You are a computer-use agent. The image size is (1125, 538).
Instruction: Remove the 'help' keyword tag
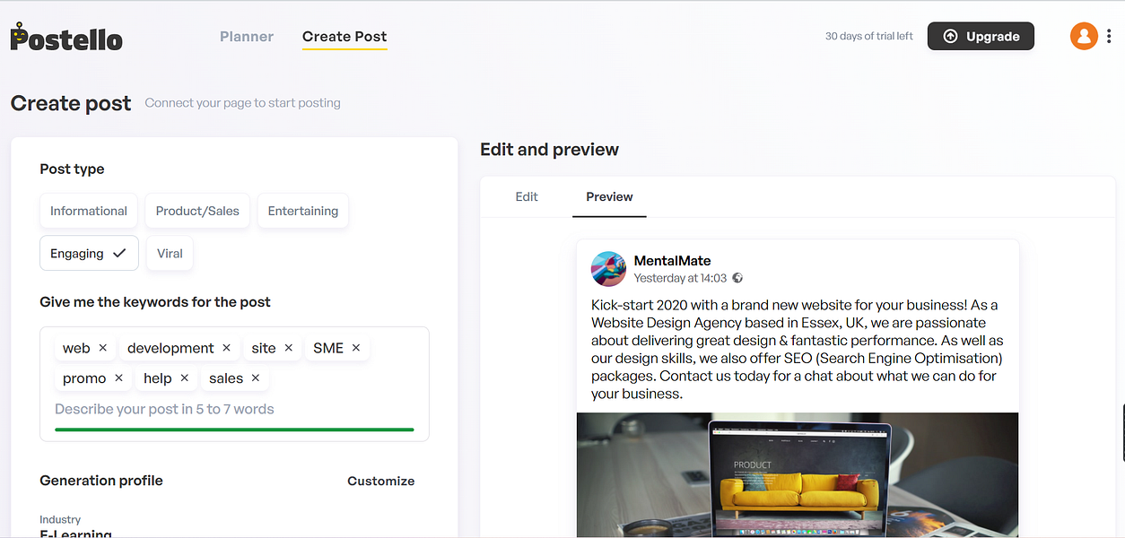tap(185, 378)
